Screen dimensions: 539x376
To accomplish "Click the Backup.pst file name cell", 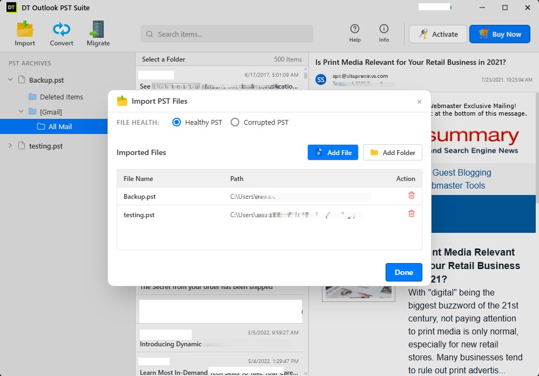I will (x=139, y=197).
